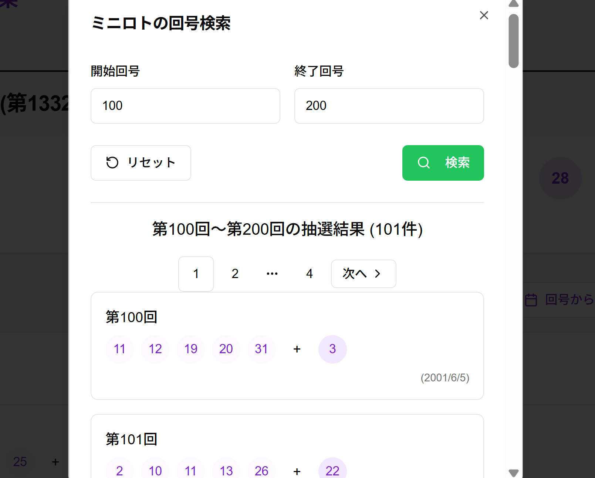
Task: Go to the next results page via 次へ
Action: [x=363, y=274]
